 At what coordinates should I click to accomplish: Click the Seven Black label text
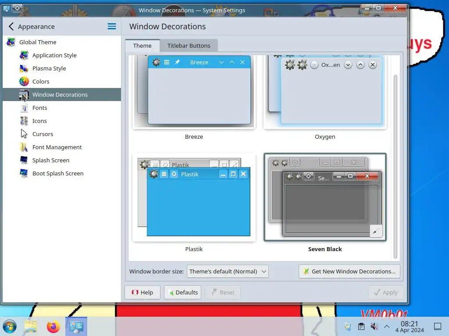(x=325, y=249)
